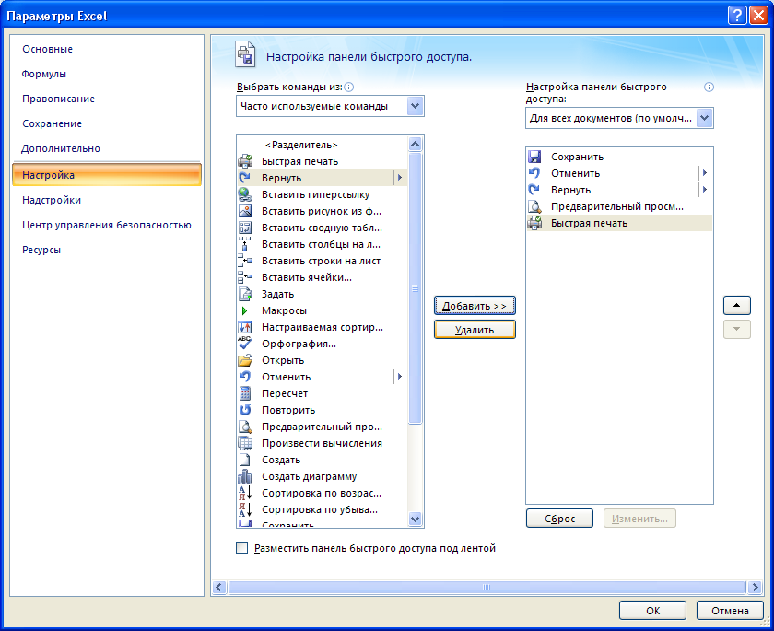Click the Print Preview icon in the quick access list
Viewport: 774px width, 631px height.
pyautogui.click(x=534, y=206)
